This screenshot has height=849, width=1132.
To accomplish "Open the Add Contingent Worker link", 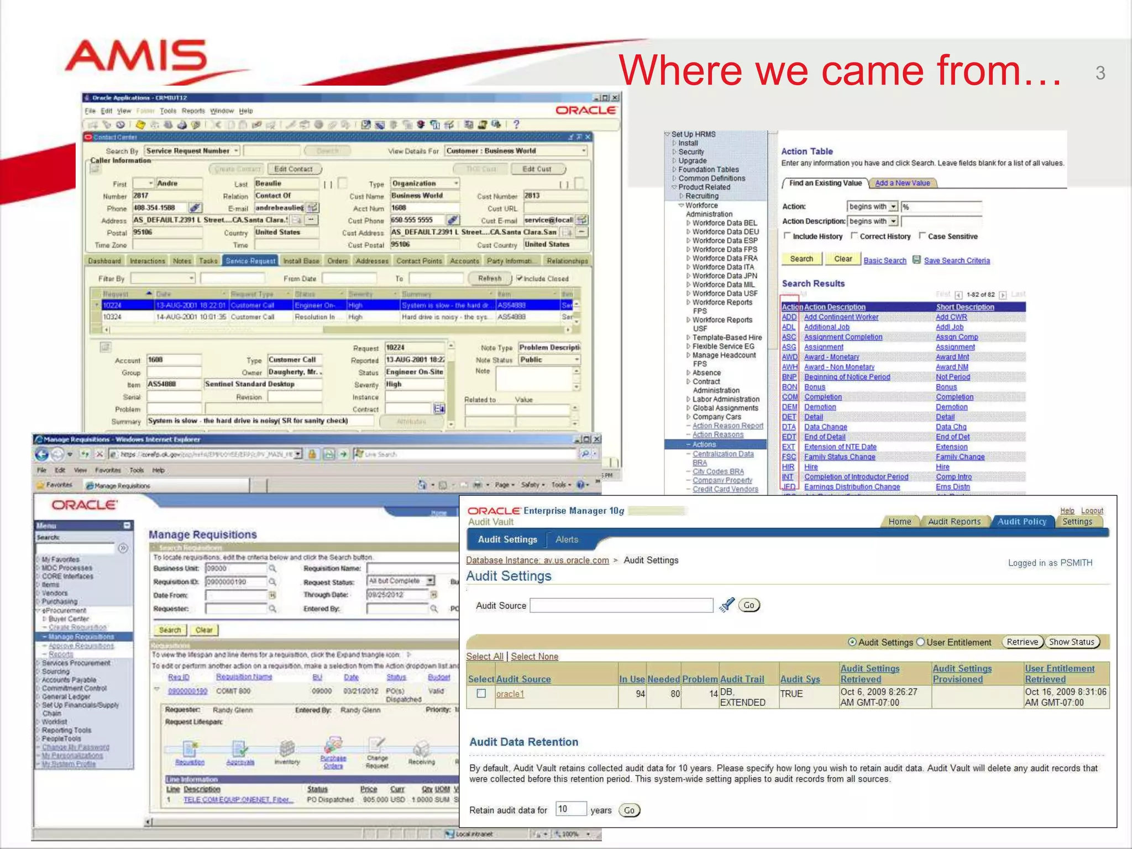I will point(841,317).
